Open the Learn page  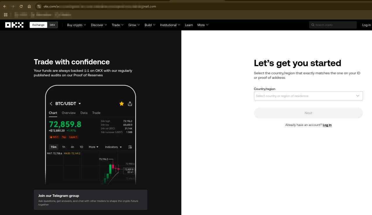[x=189, y=25]
